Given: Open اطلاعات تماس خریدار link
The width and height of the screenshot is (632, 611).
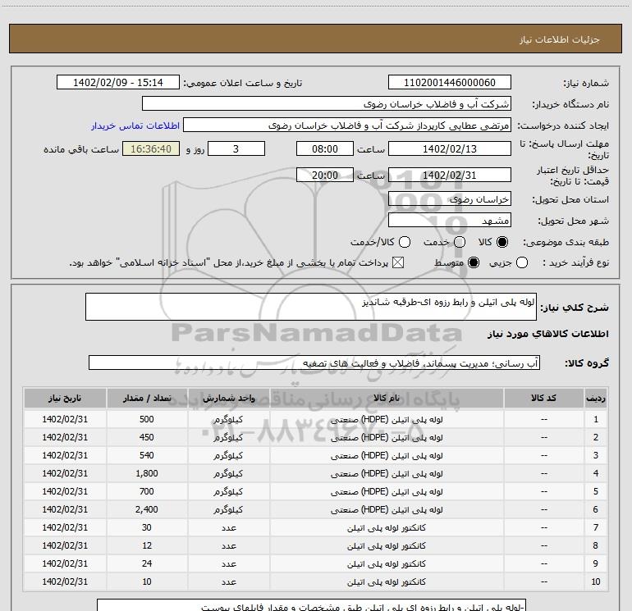Looking at the screenshot, I should (135, 125).
